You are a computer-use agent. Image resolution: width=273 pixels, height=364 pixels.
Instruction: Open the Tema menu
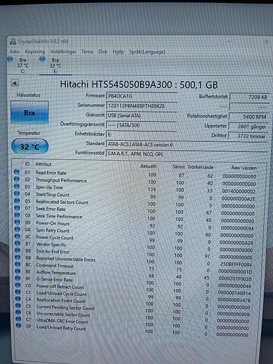click(x=87, y=51)
